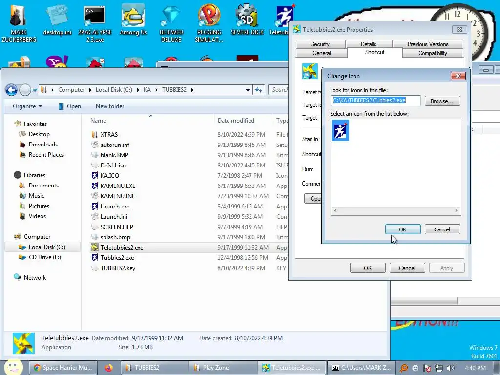Image resolution: width=500 pixels, height=375 pixels.
Task: Click Action Center flag tray icon
Action: (427, 368)
